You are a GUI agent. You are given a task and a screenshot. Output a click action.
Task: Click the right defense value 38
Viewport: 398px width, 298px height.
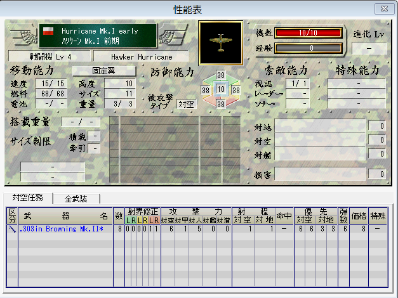(x=235, y=90)
